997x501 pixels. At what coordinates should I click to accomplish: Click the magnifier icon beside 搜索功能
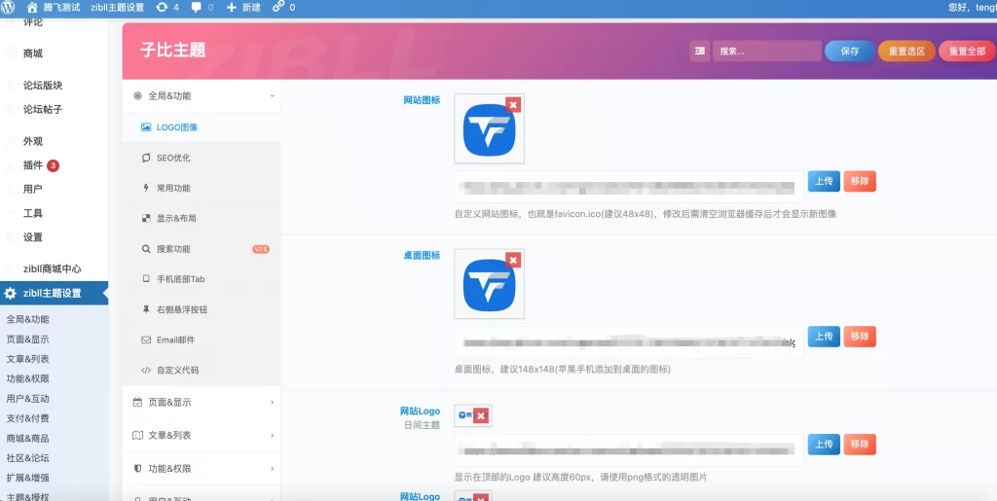coord(146,249)
